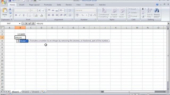Click the Enter checkmark in formula bar

[x=30, y=23]
